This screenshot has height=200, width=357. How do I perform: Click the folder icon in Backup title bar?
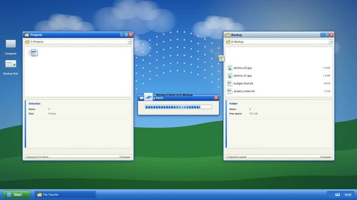click(227, 35)
